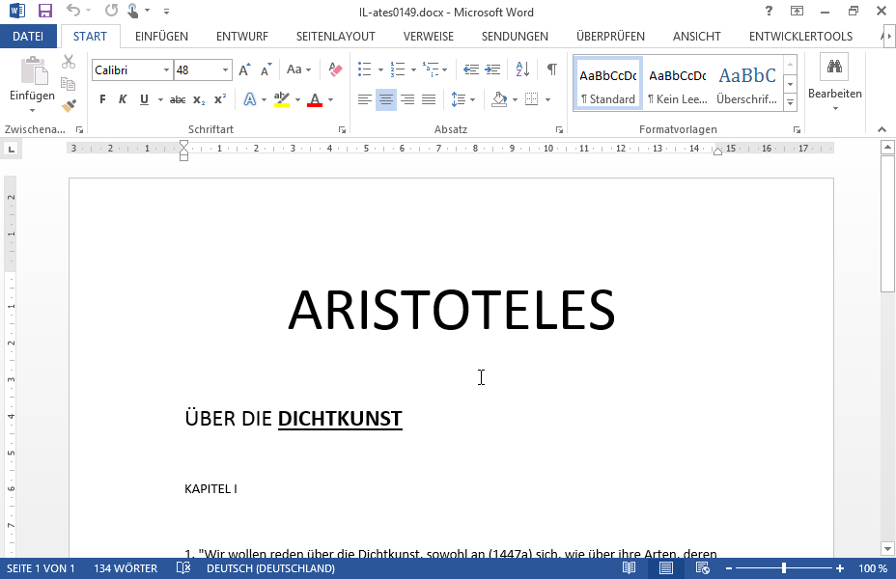Zoom in with plus button

pyautogui.click(x=839, y=568)
